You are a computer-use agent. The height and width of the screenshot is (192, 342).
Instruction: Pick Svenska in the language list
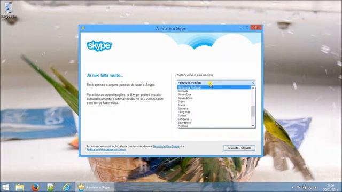214,108
